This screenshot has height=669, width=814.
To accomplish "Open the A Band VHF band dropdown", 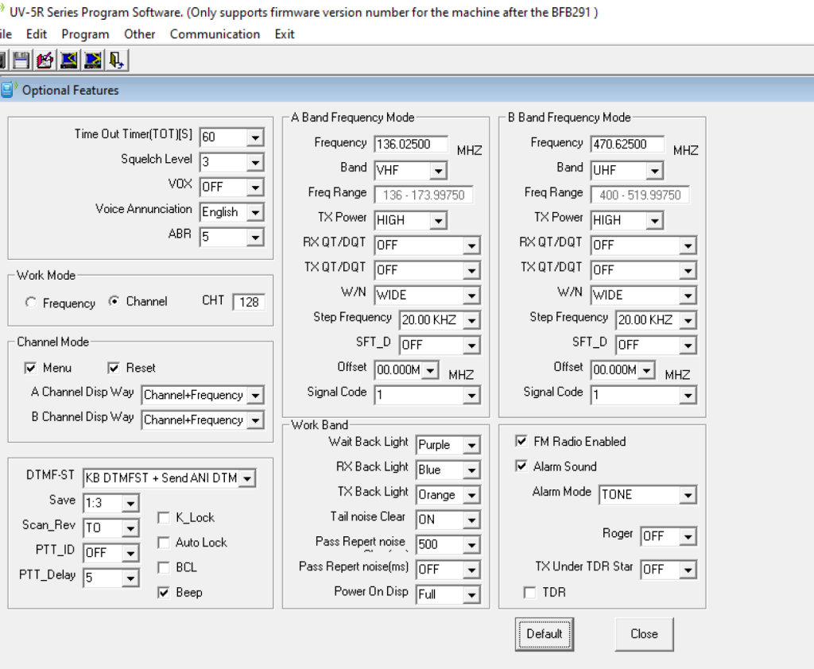I will [438, 171].
